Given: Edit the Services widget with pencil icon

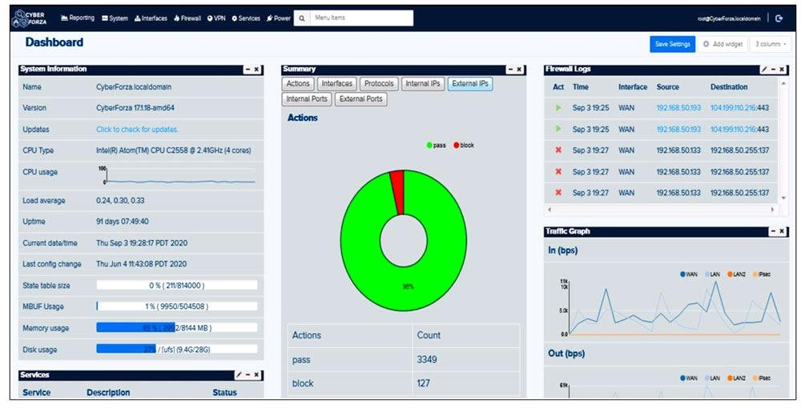Looking at the screenshot, I should click(239, 375).
